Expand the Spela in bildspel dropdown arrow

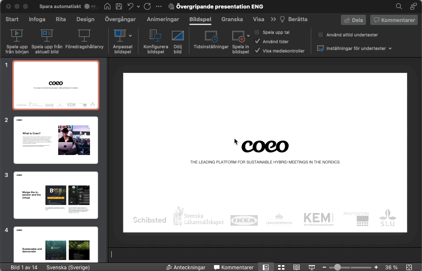(248, 36)
